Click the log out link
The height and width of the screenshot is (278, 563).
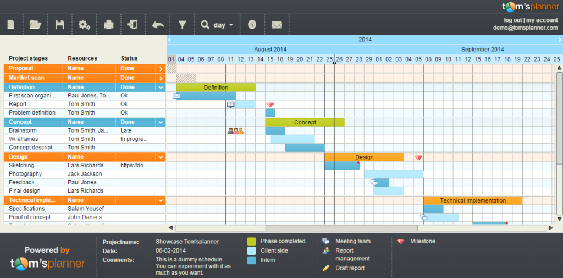pos(513,20)
